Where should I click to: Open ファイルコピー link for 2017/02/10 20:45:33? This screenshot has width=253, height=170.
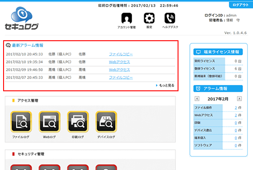pos(121,54)
